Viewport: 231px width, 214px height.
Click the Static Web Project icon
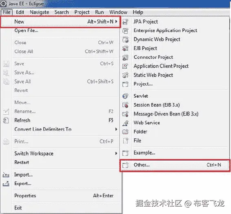click(125, 75)
